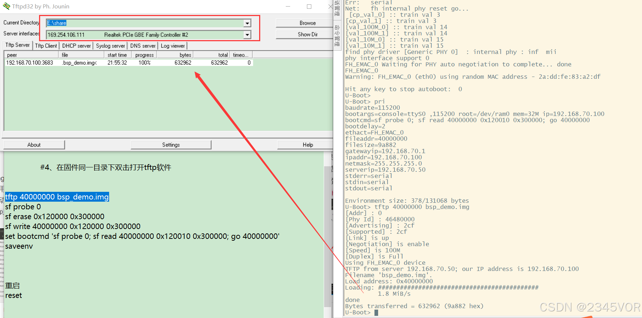Click the About button
Viewport: 642px width, 318px height.
(34, 145)
